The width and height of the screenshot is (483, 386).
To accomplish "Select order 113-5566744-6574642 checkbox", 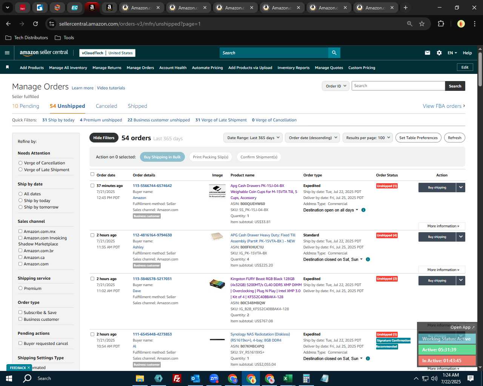I will coord(92,185).
